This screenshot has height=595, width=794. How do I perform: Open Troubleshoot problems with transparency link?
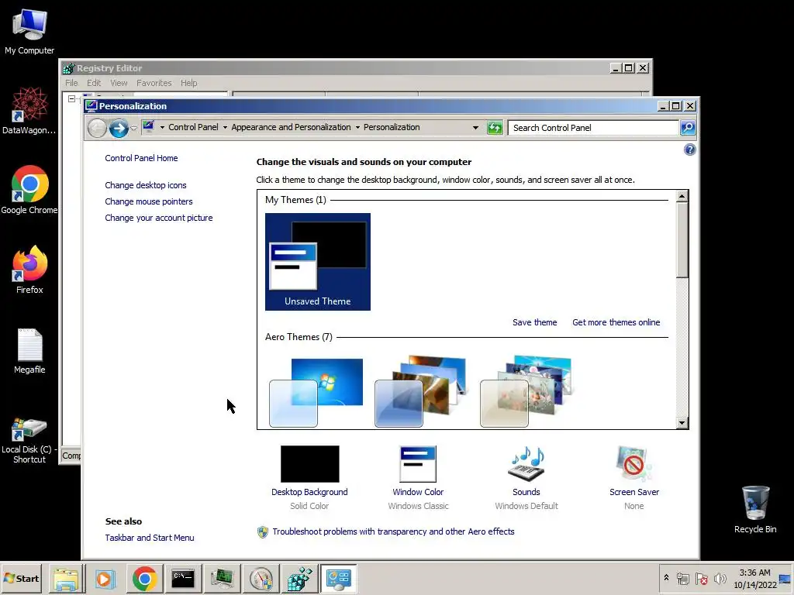(x=393, y=531)
